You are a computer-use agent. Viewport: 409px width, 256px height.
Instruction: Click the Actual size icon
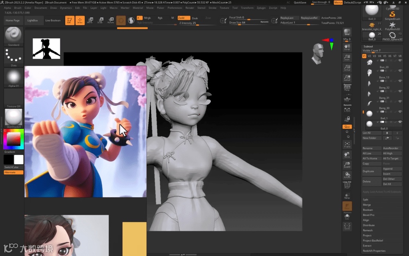(347, 68)
